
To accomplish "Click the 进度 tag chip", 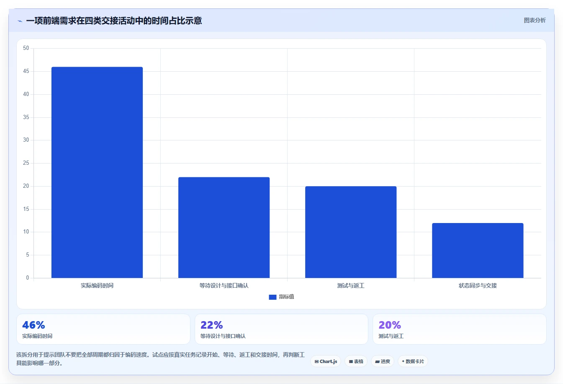I will (383, 361).
